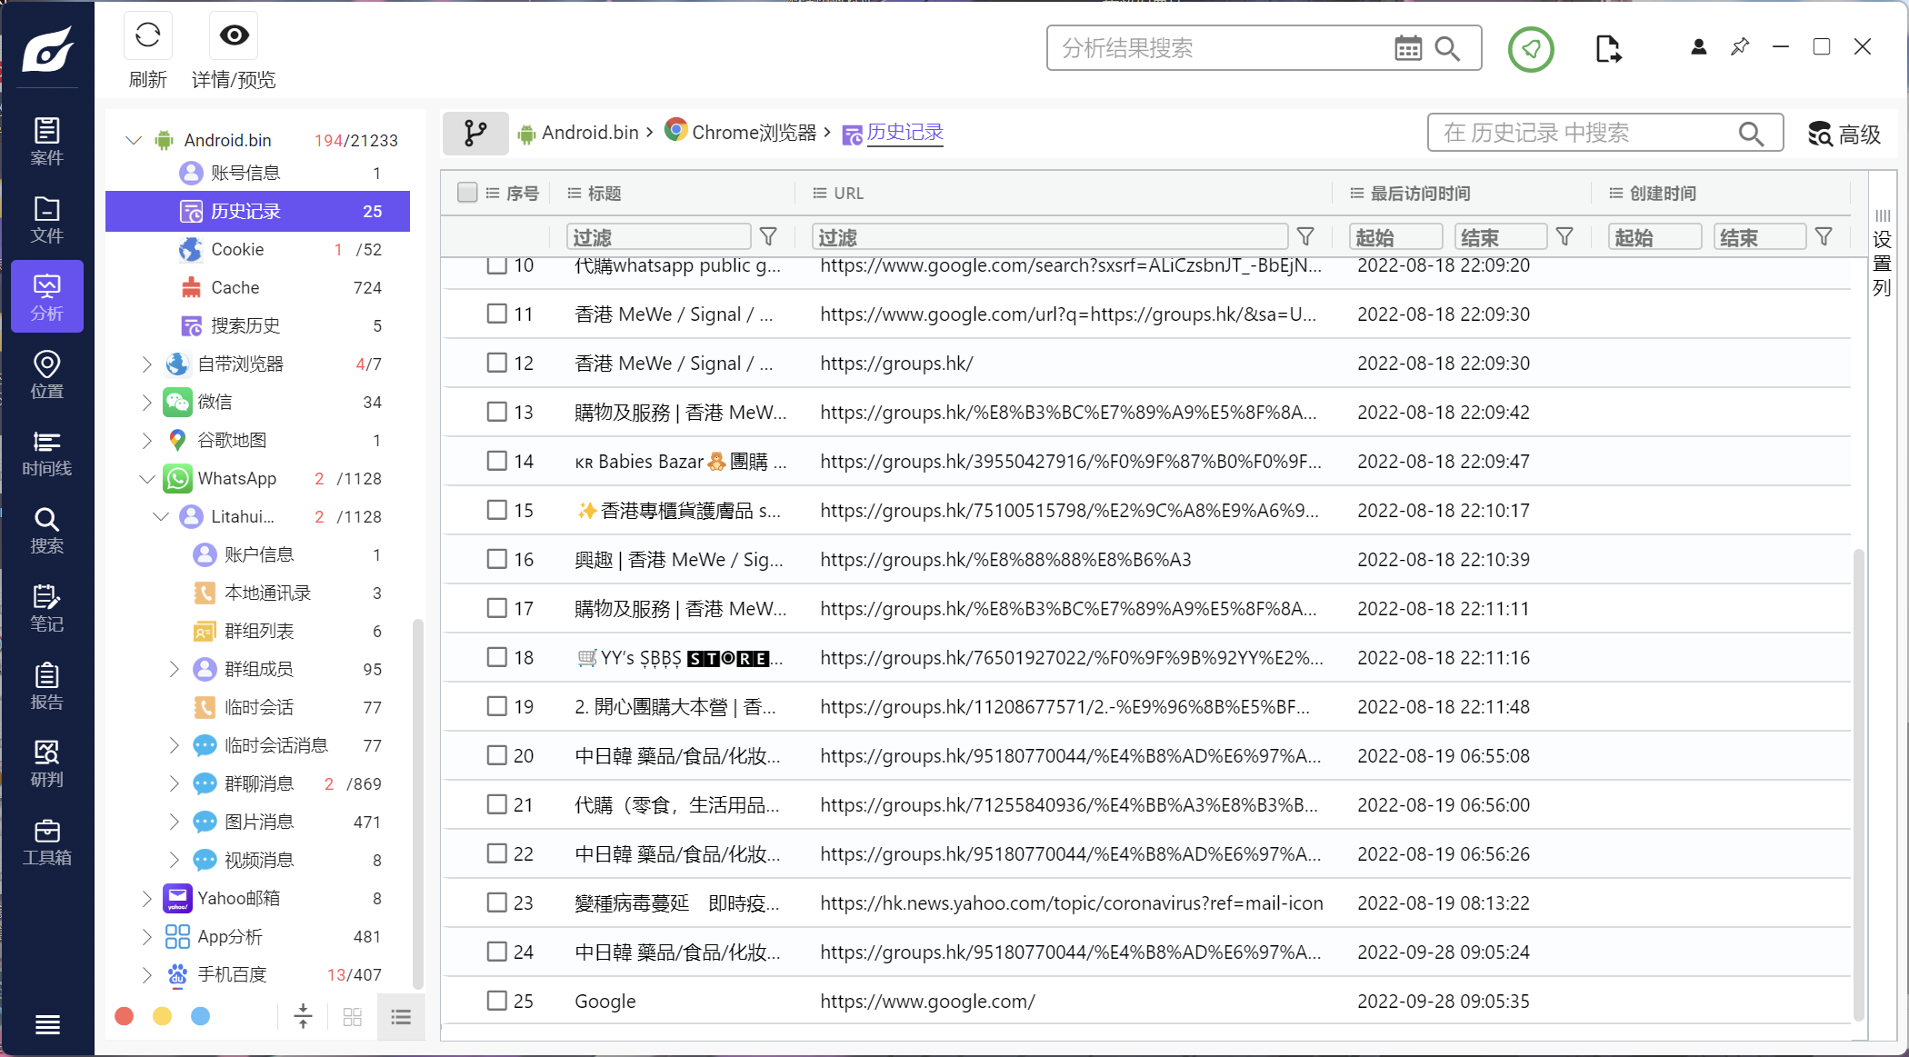The height and width of the screenshot is (1057, 1909).
Task: Click the magnifier in analysis results search
Action: tap(1447, 48)
